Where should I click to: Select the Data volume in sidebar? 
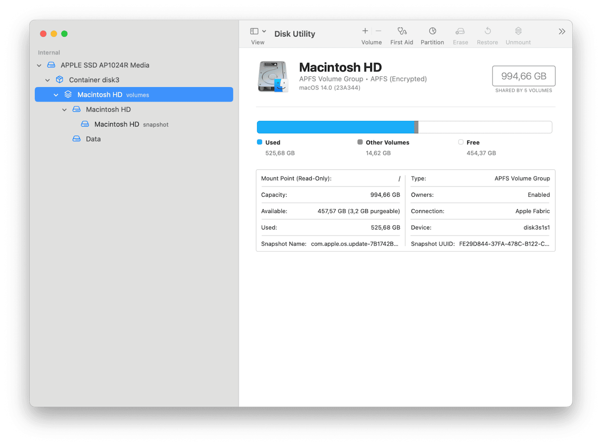pos(93,139)
